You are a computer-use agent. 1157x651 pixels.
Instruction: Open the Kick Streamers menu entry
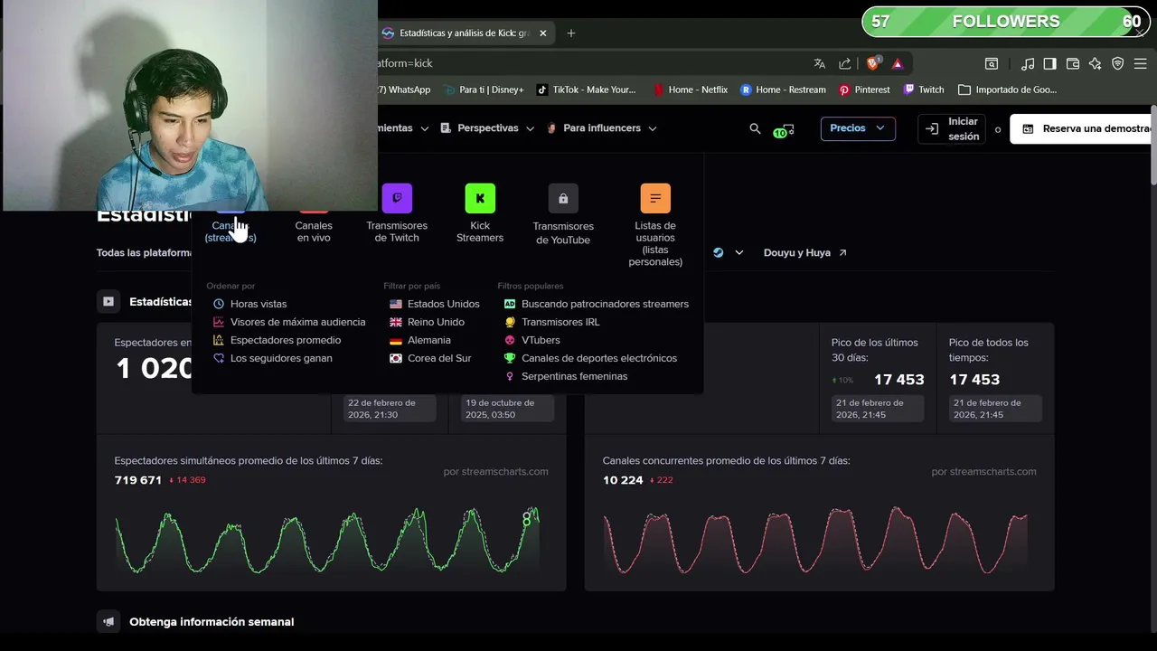(480, 213)
